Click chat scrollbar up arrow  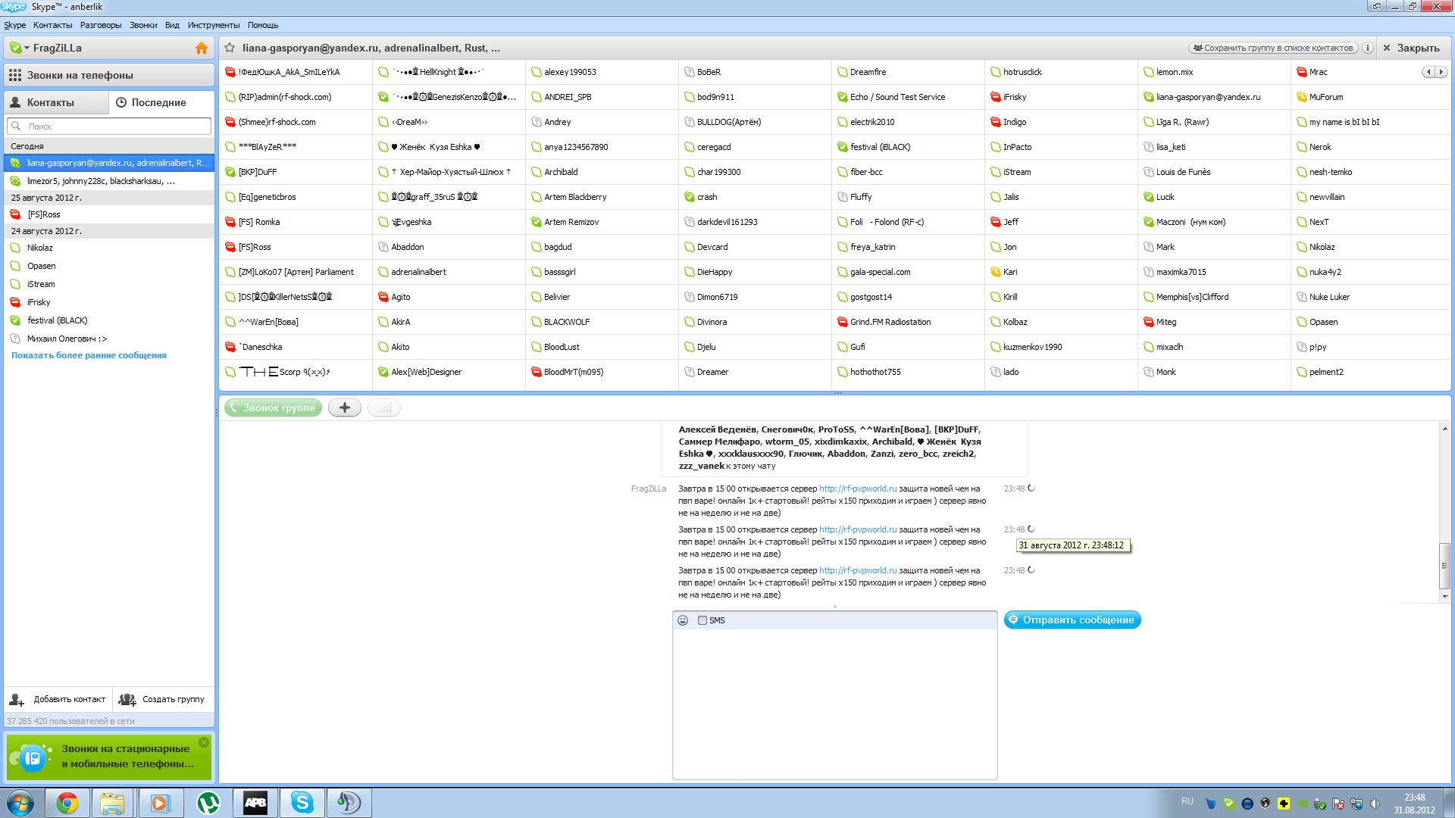1445,429
